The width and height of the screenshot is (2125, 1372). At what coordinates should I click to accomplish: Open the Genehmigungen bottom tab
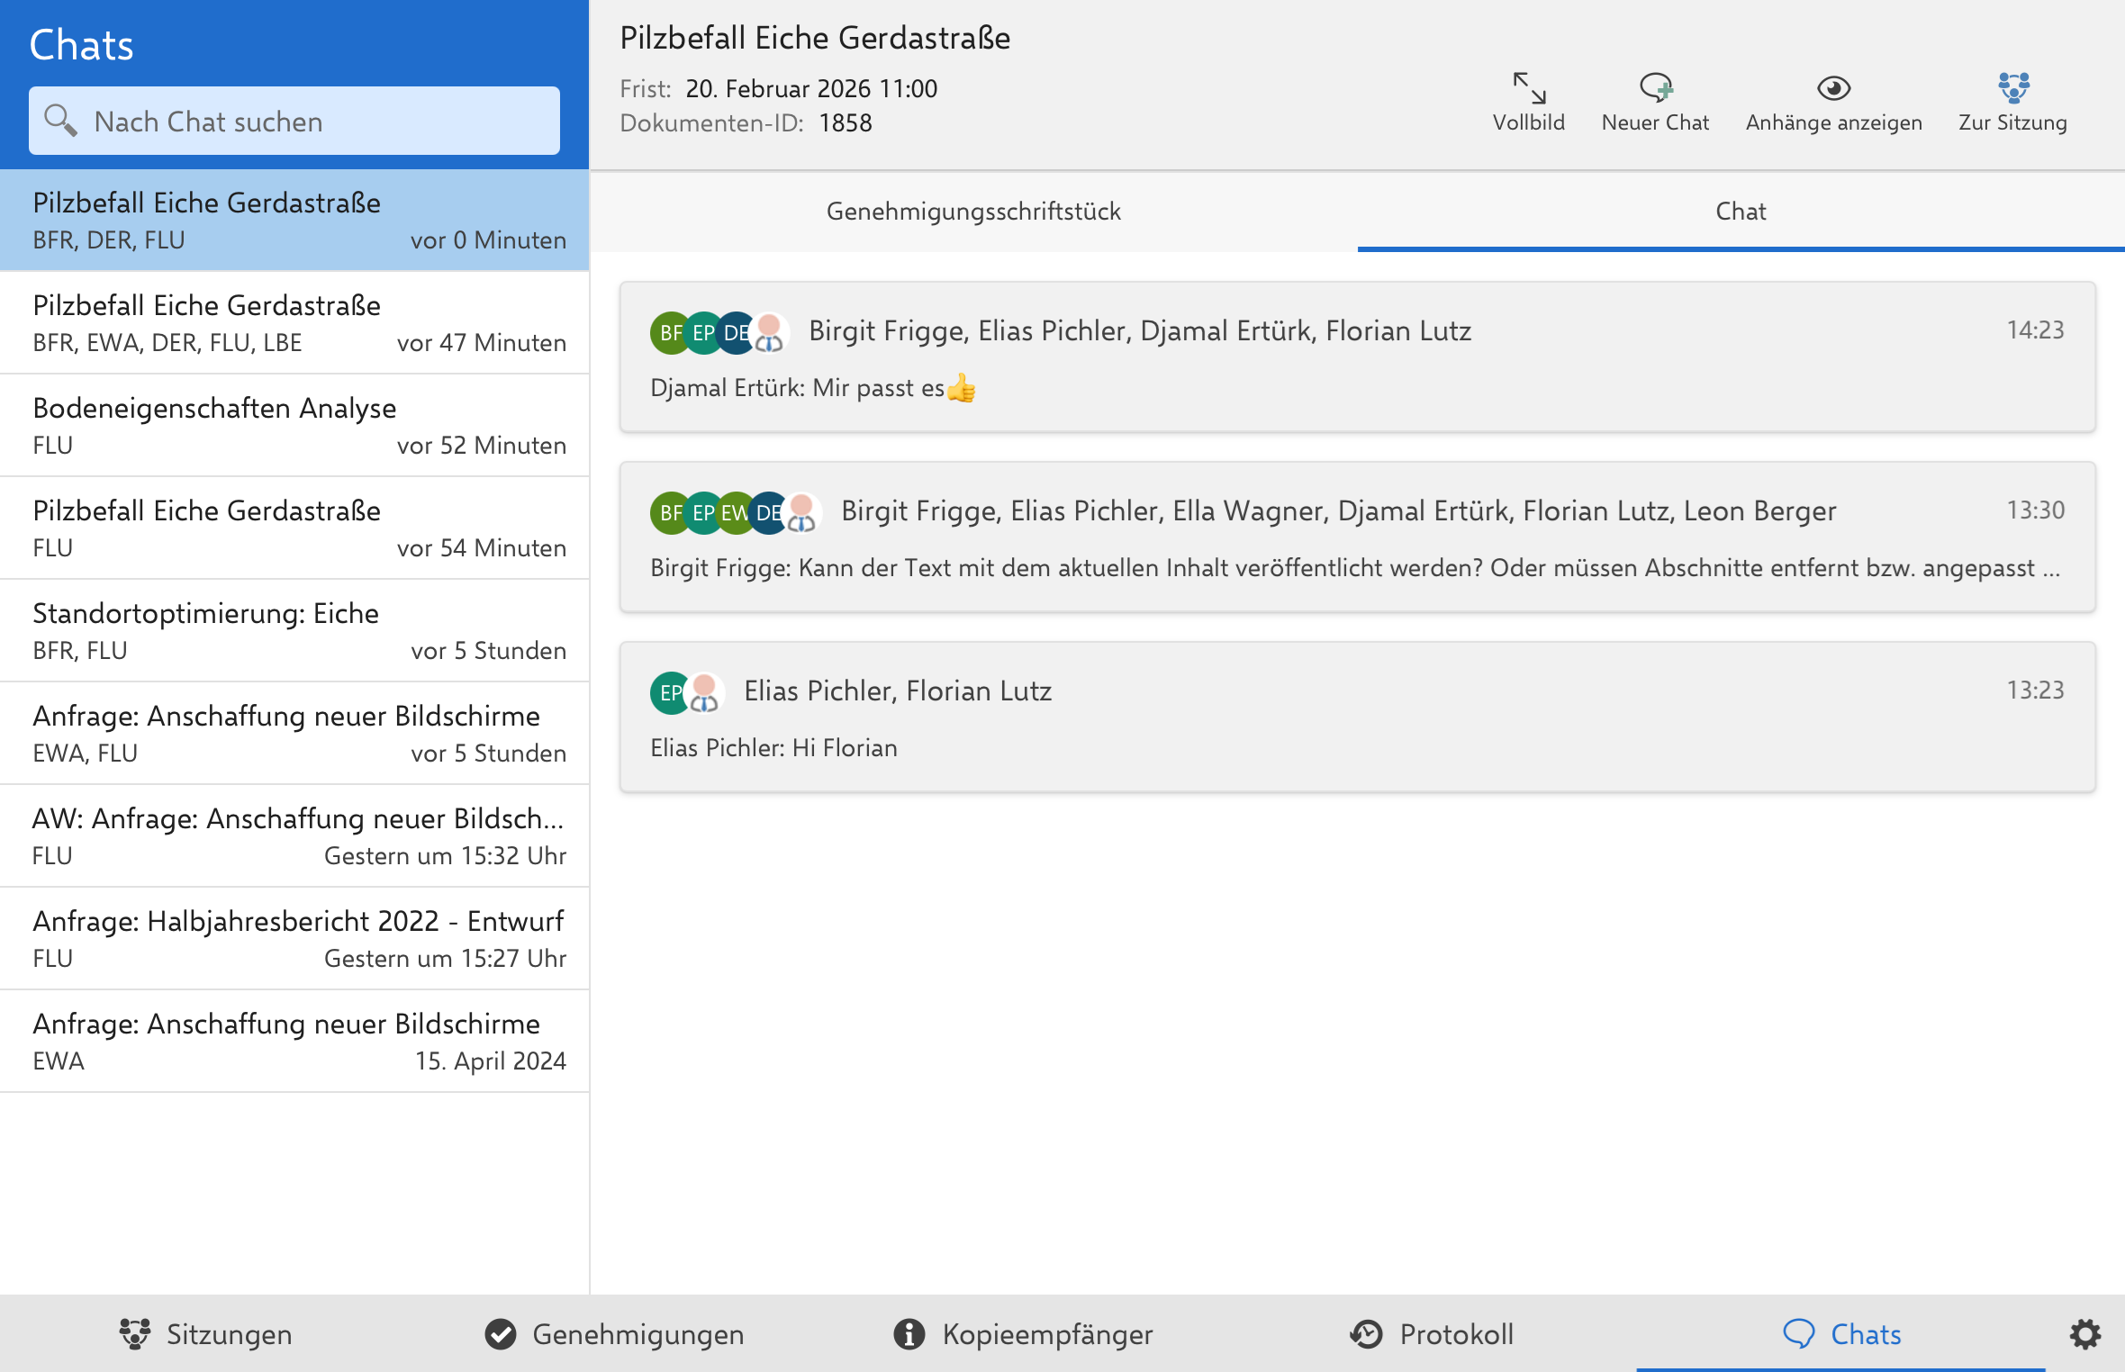(615, 1334)
